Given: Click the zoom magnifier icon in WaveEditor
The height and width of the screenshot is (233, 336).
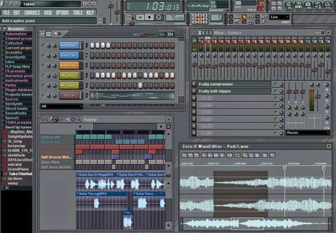Looking at the screenshot, I should (245, 155).
